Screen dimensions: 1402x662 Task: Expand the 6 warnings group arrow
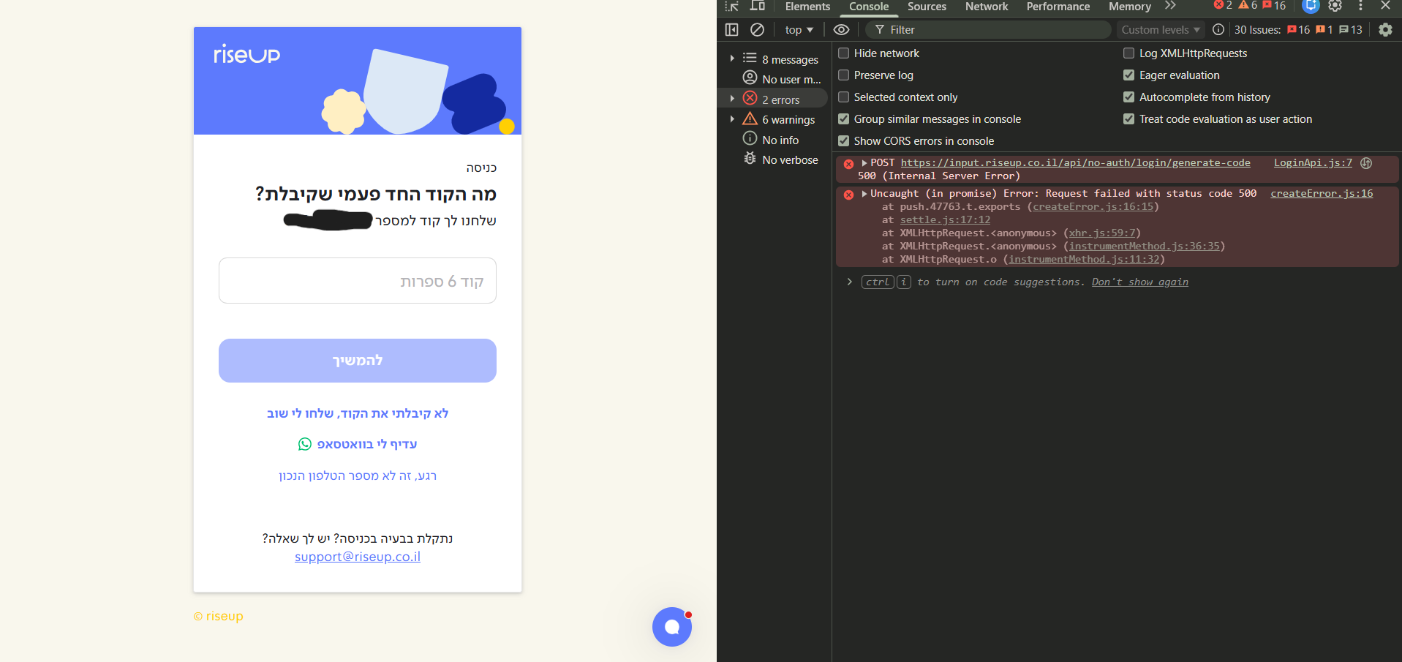click(732, 119)
